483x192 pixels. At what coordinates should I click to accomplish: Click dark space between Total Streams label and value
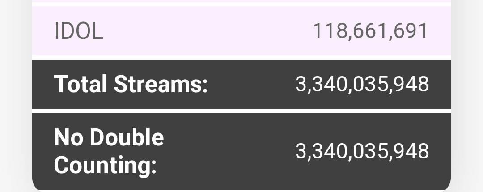pyautogui.click(x=252, y=84)
